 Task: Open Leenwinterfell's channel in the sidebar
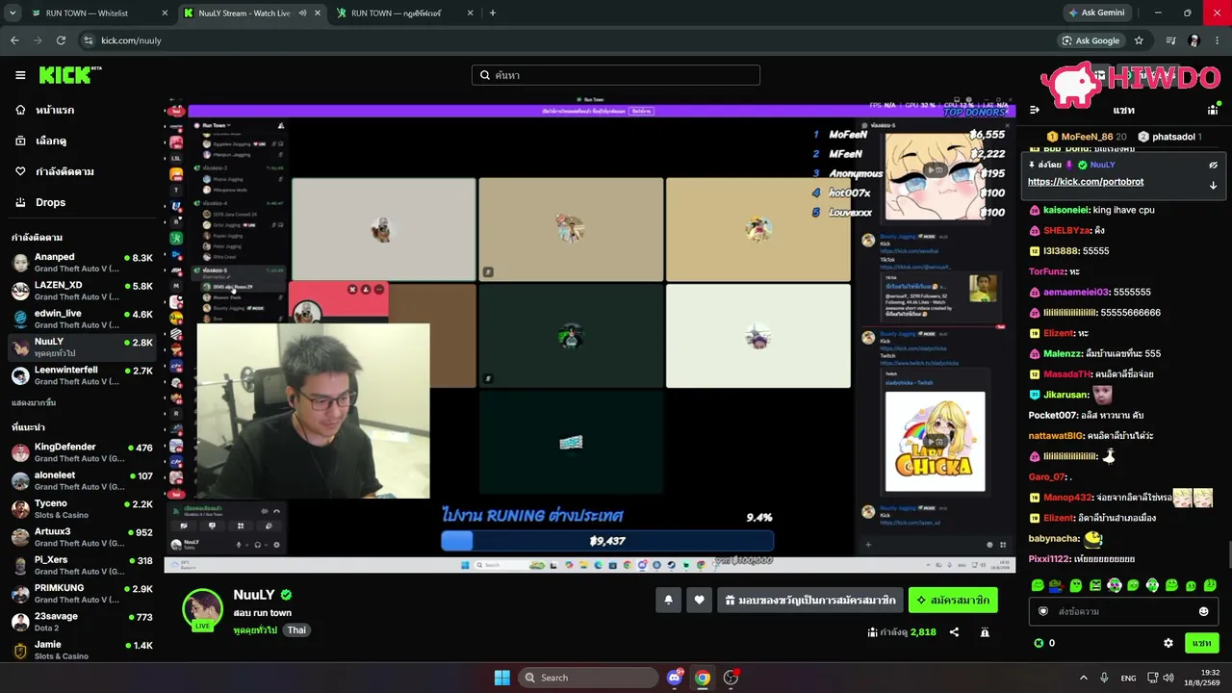(x=82, y=375)
